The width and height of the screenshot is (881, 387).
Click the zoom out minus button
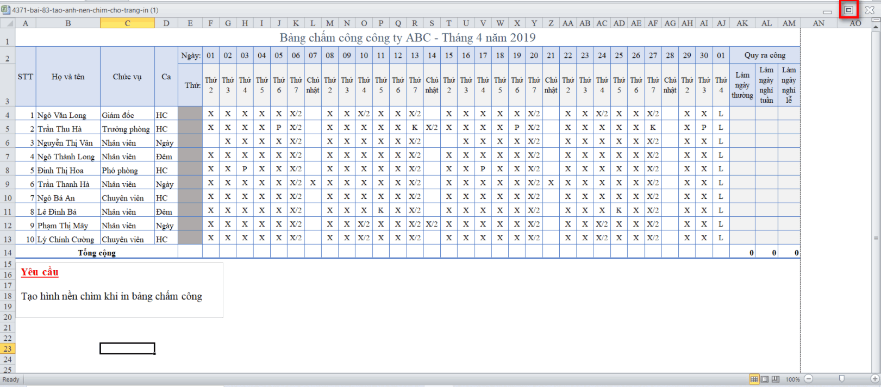809,379
